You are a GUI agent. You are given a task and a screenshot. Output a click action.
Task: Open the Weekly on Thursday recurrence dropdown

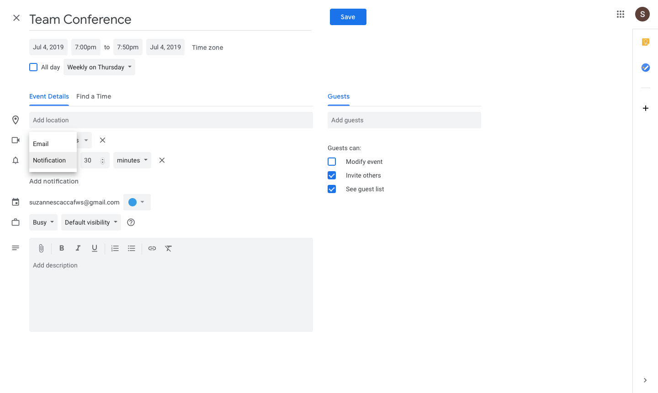(100, 67)
